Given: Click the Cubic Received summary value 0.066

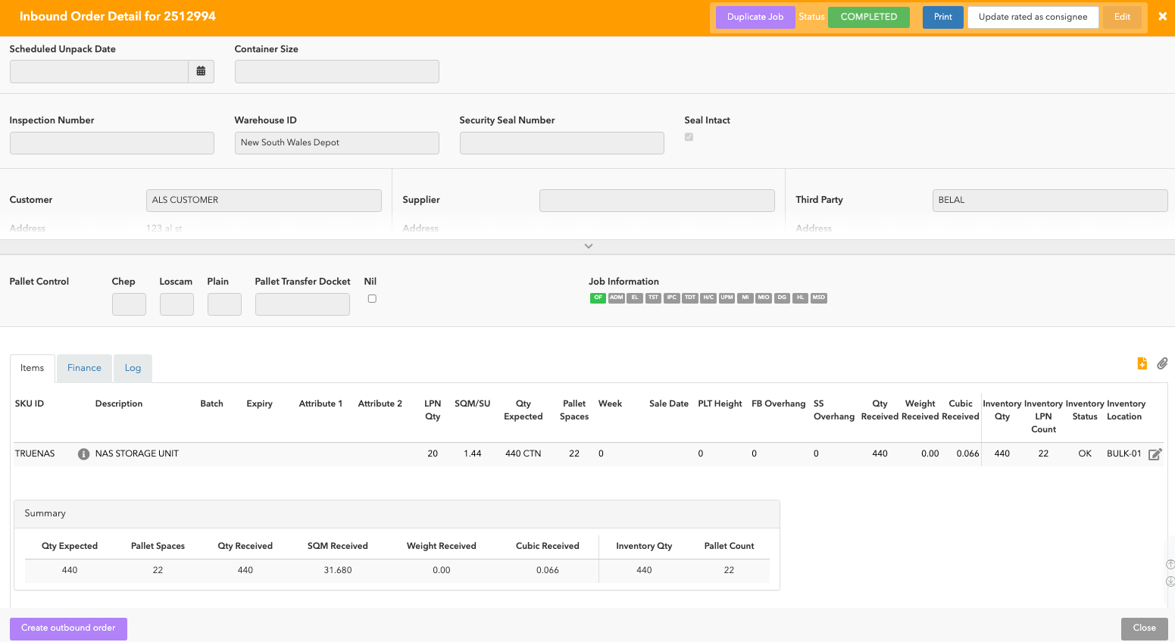Looking at the screenshot, I should (x=548, y=571).
